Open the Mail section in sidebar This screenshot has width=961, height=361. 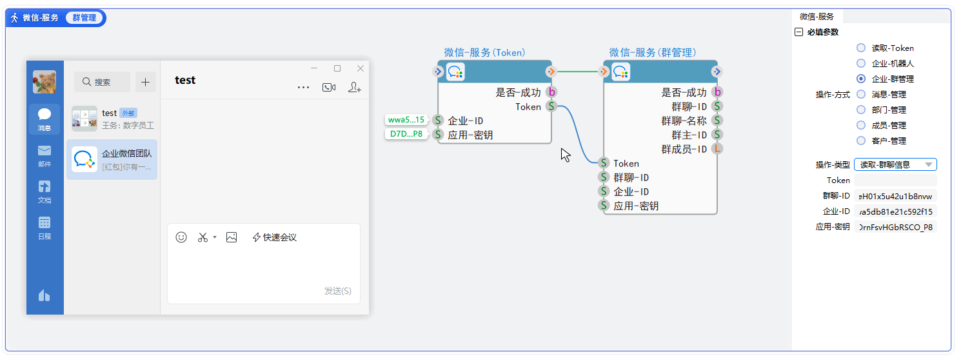pos(45,155)
